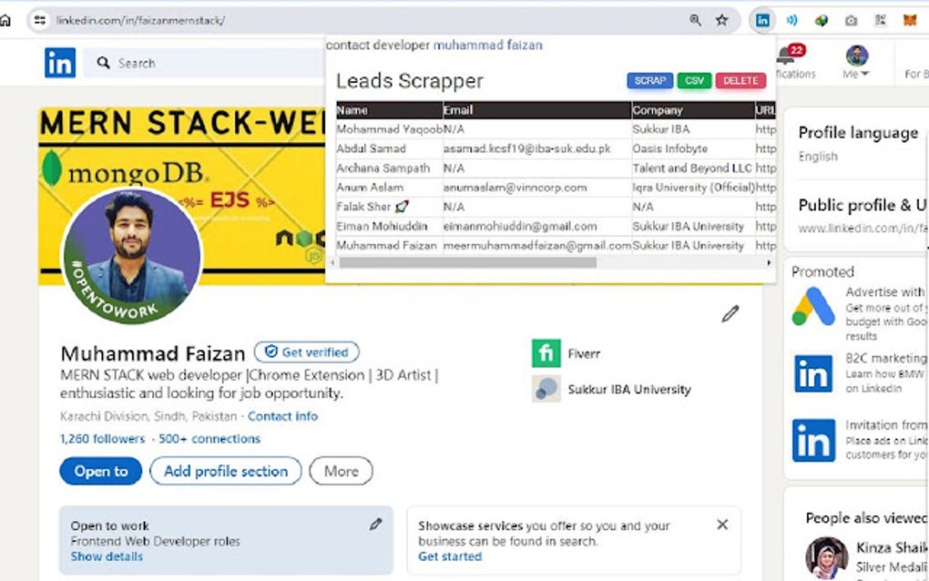Viewport: 929px width, 581px height.
Task: Click the SCRAP button in Leads Scrapper
Action: (x=649, y=80)
